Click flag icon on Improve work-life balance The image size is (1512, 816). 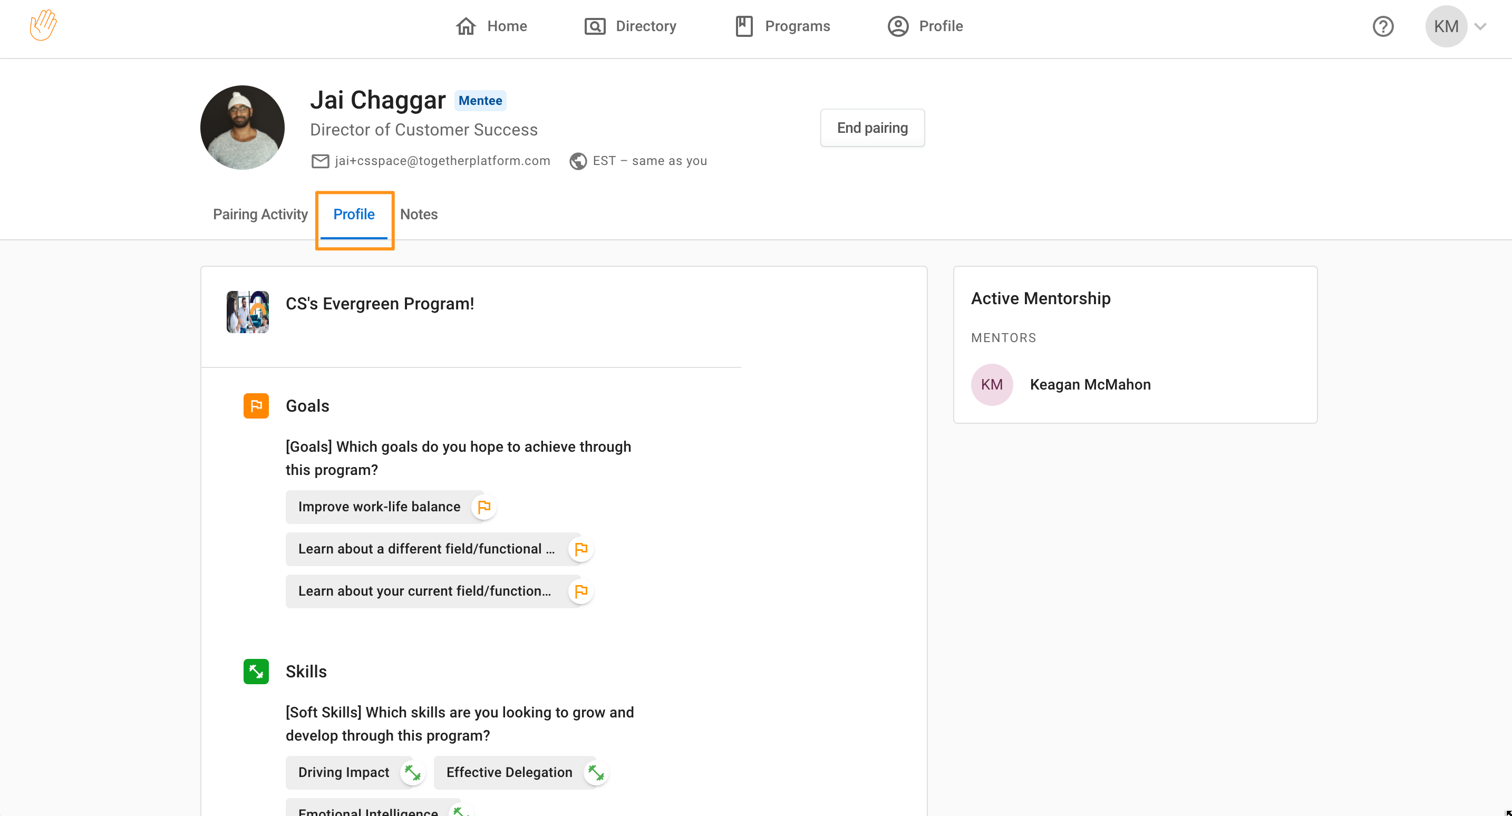tap(483, 507)
